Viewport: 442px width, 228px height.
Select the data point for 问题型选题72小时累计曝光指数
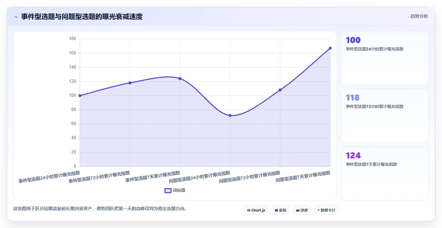(x=280, y=90)
